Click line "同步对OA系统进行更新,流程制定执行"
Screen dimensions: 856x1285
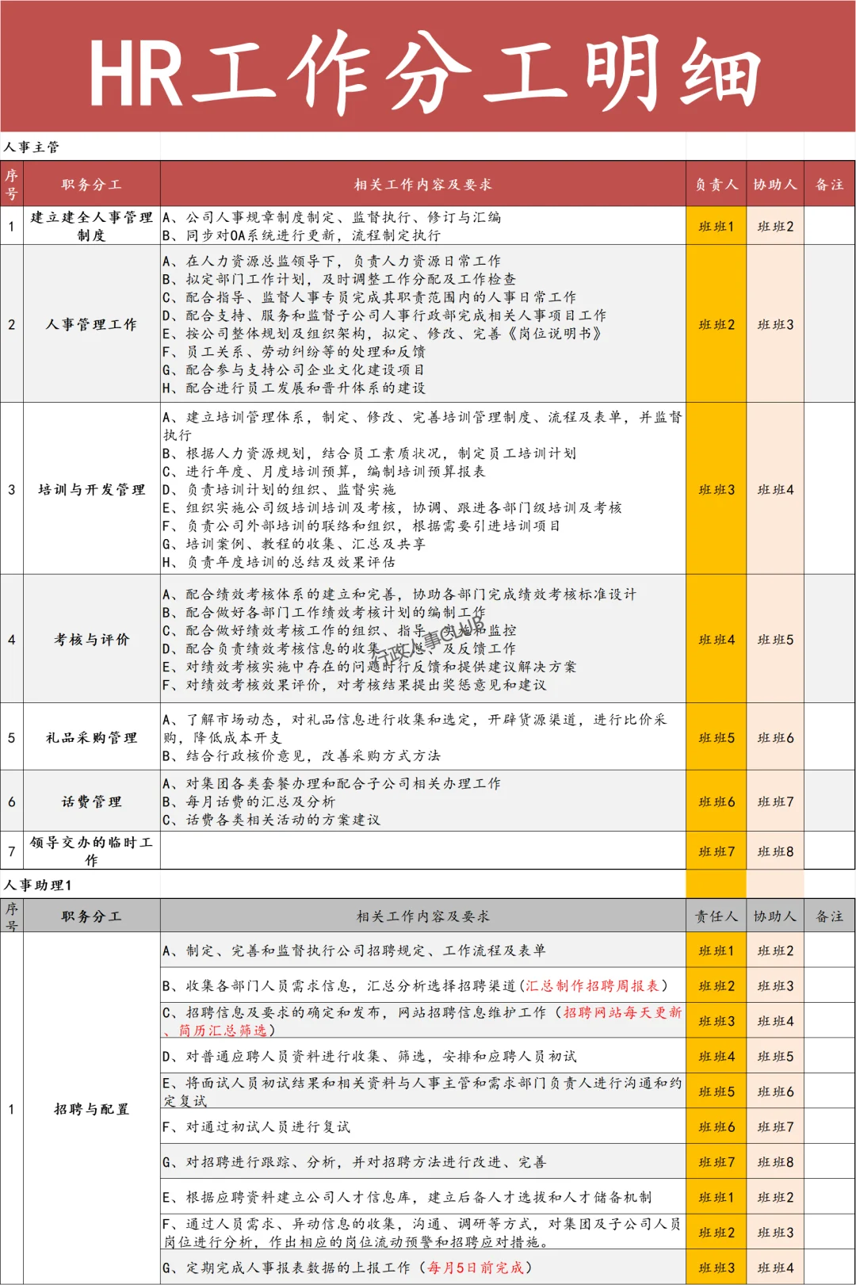(x=302, y=235)
